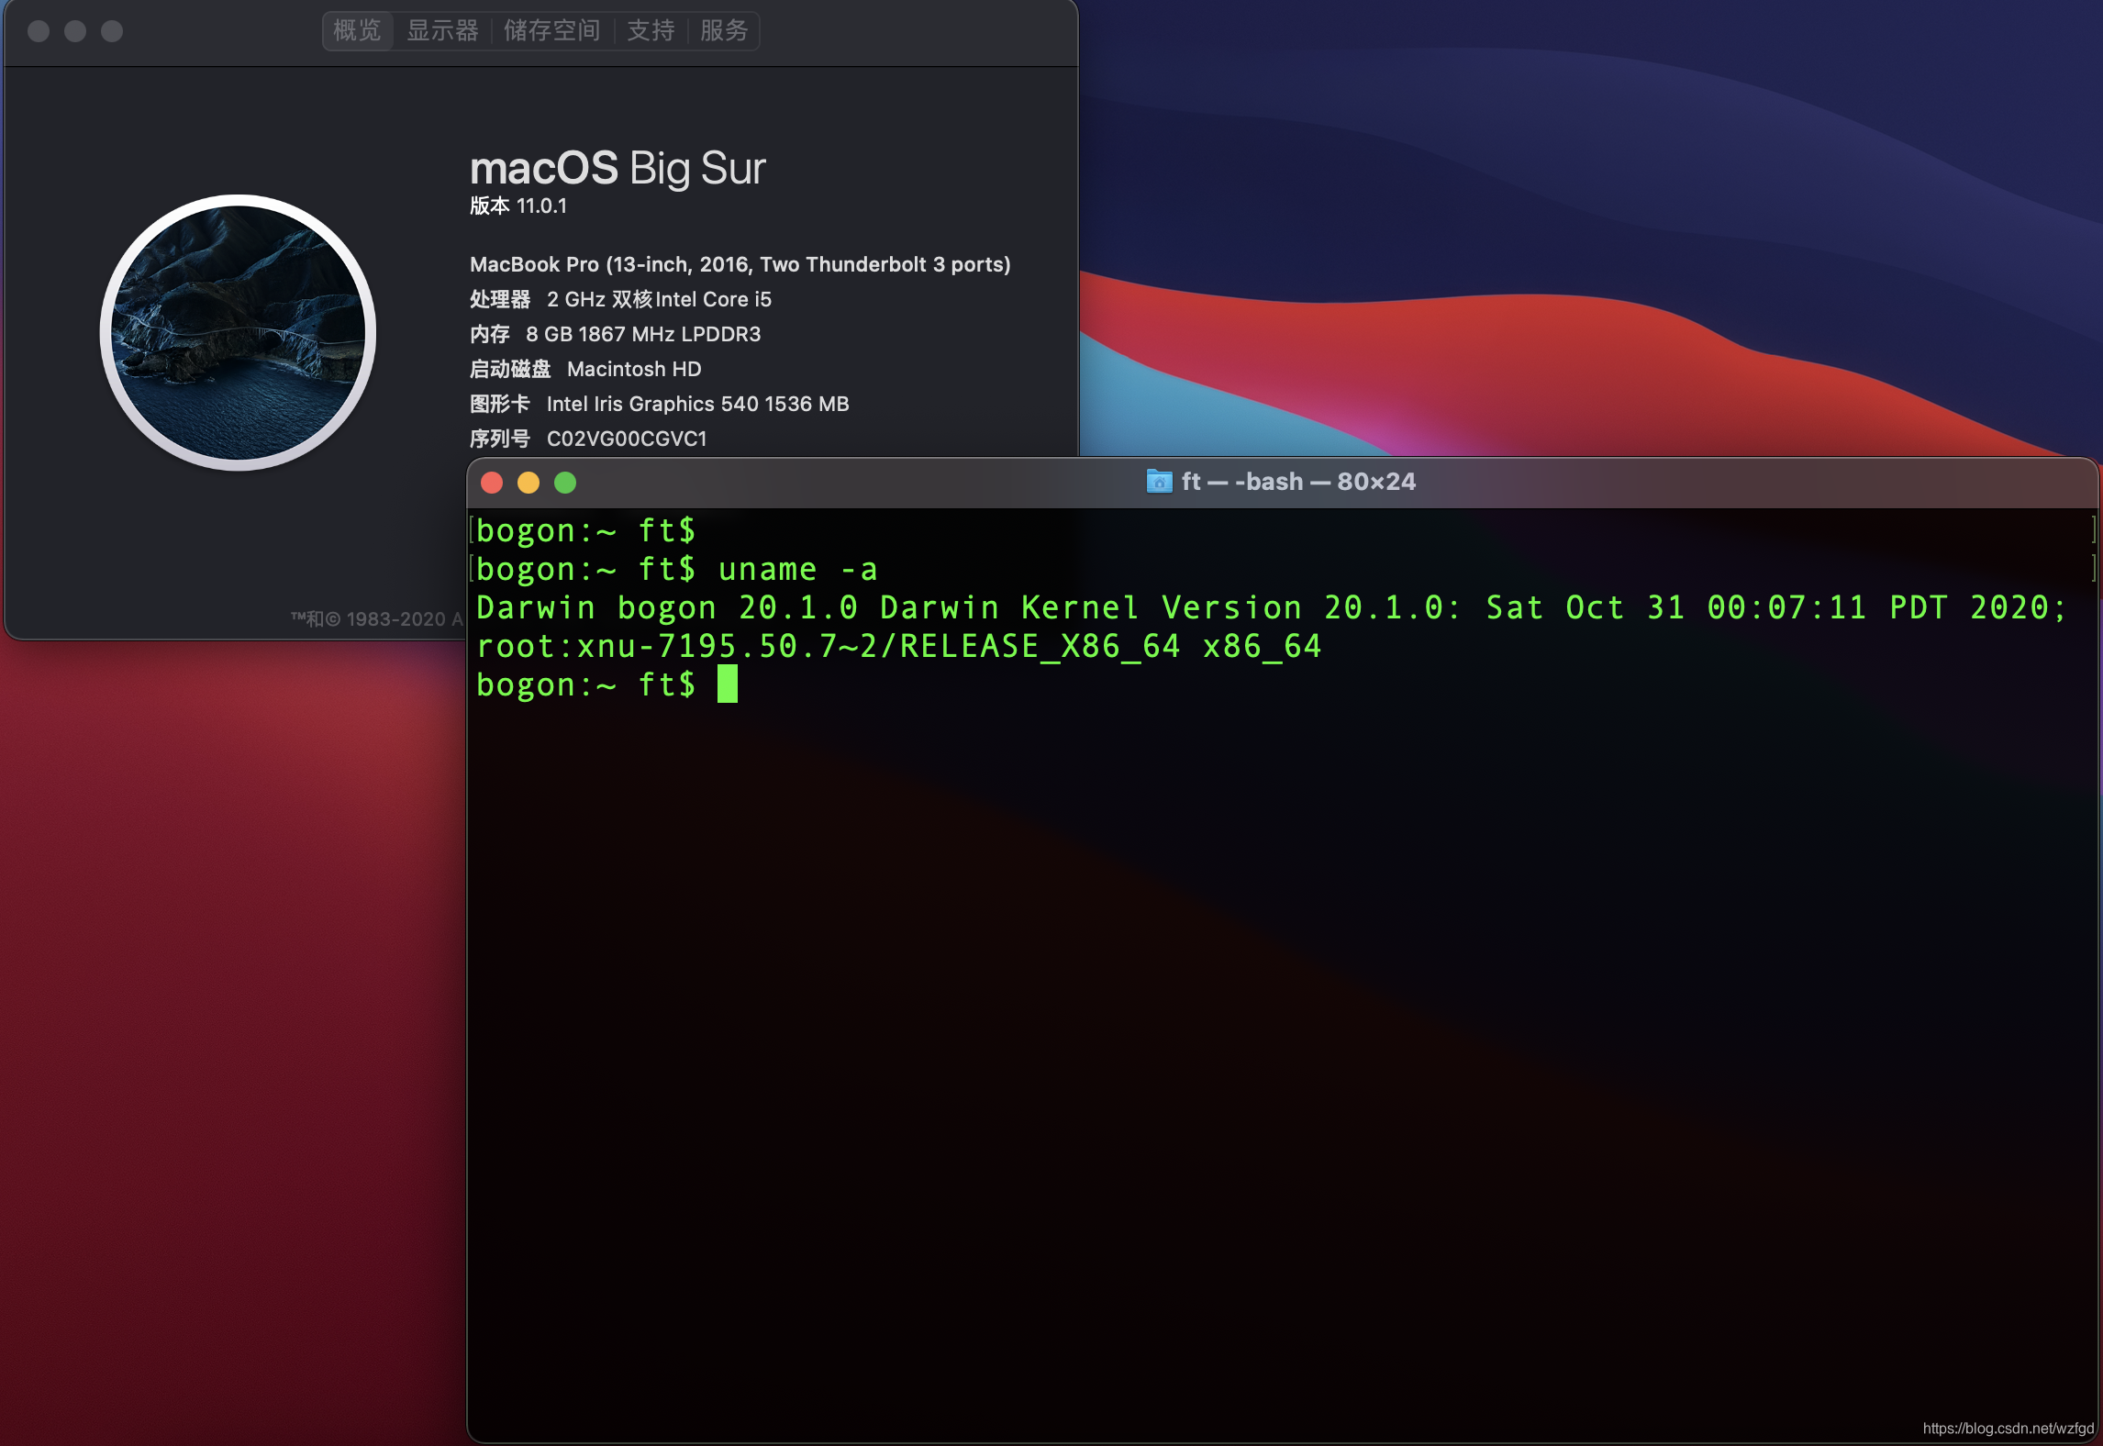The image size is (2103, 1446).
Task: Select the 支持 tab
Action: (651, 30)
